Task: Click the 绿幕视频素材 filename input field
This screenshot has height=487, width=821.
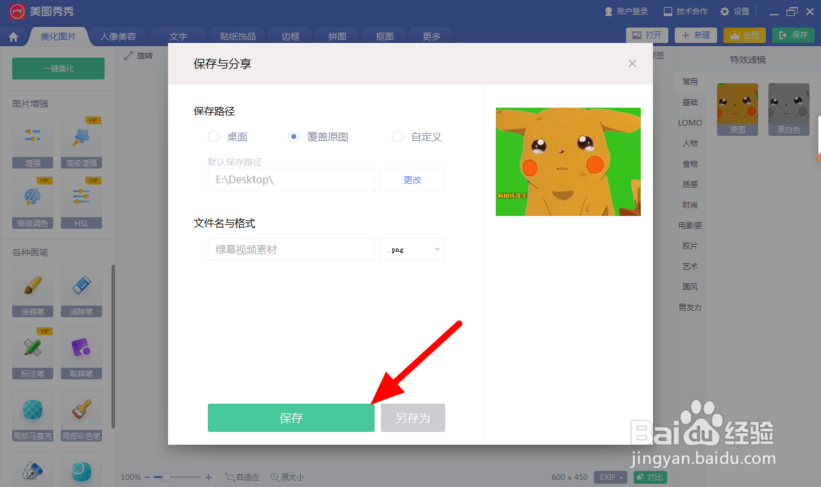Action: (291, 249)
